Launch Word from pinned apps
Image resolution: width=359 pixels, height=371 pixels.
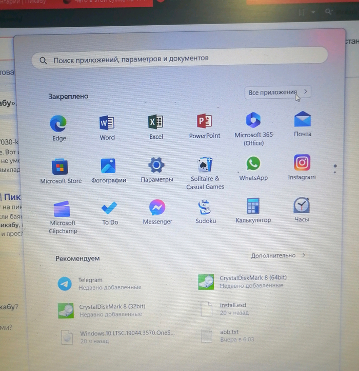click(x=107, y=123)
